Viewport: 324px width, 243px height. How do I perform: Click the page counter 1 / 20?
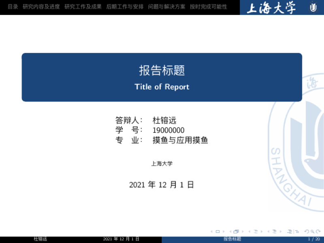point(314,239)
